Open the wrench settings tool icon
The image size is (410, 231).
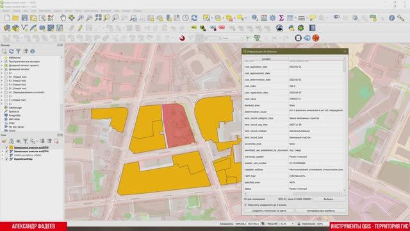[x=400, y=18]
